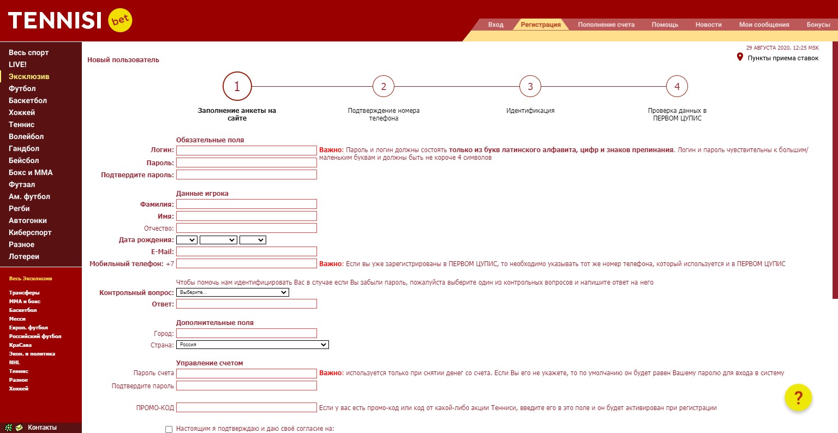838x433 pixels.
Task: Select Ам. футбол in the sidebar
Action: (x=29, y=196)
